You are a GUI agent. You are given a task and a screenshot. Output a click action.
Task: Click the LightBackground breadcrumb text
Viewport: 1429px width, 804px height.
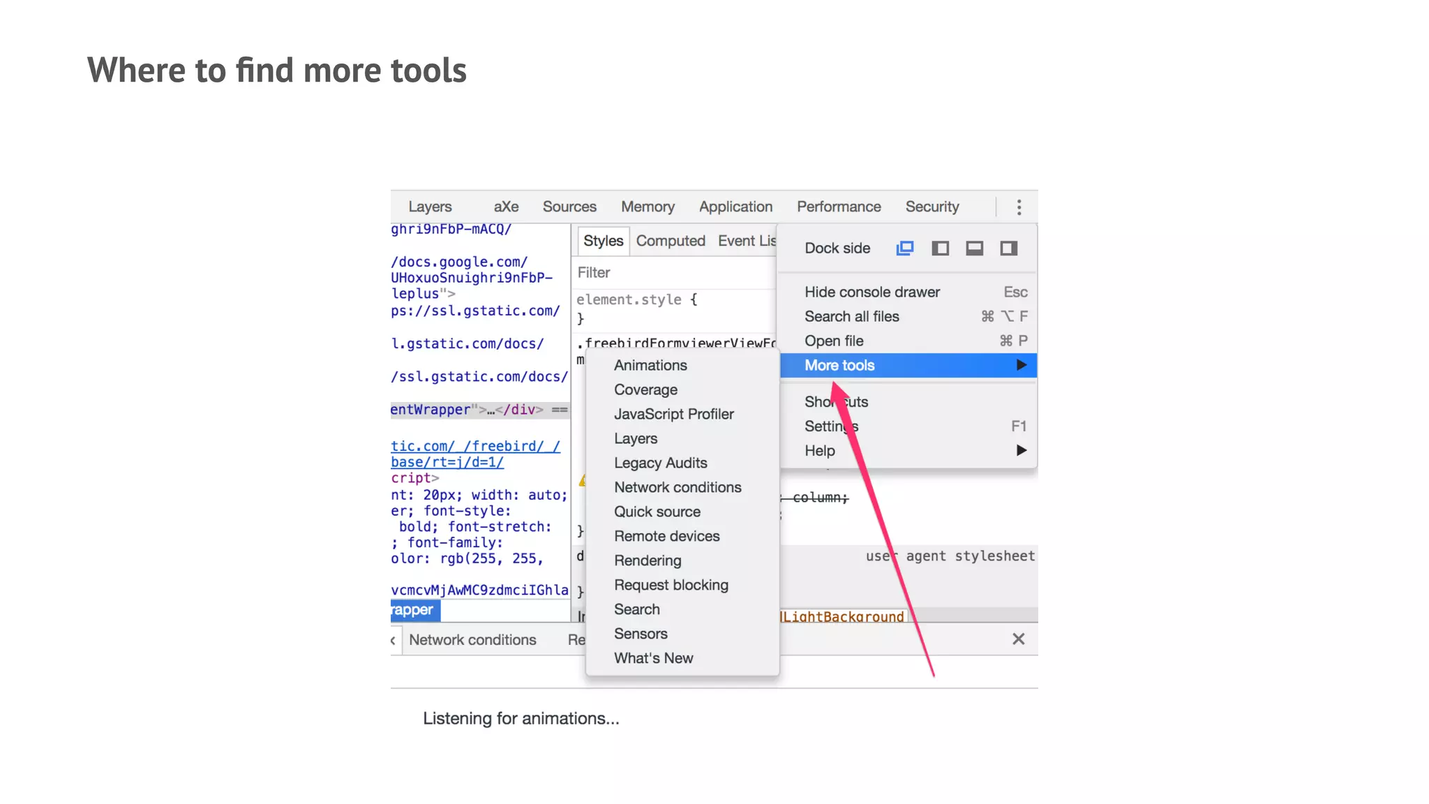[x=843, y=617]
